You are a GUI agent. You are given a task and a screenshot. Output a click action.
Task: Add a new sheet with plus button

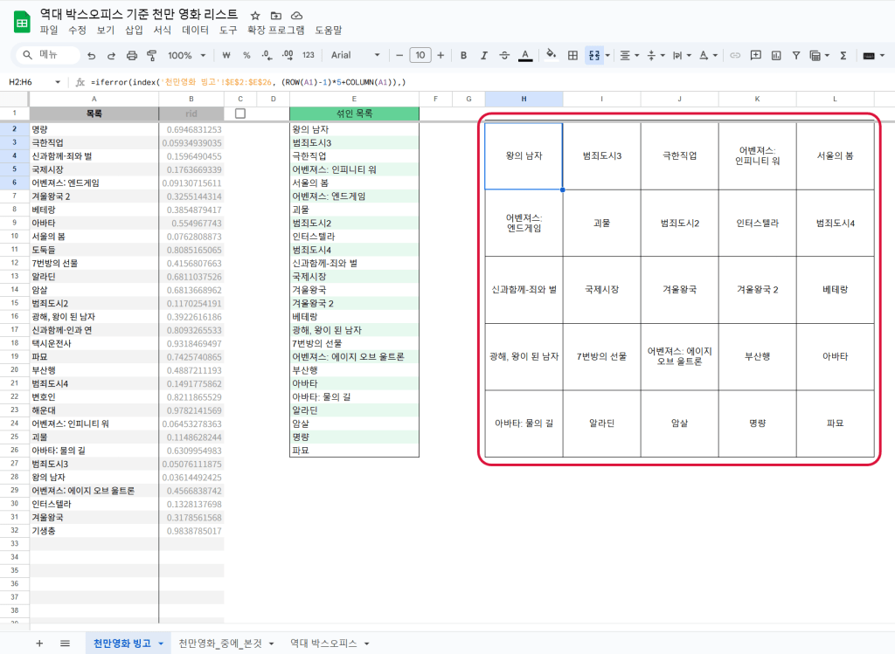pyautogui.click(x=39, y=644)
